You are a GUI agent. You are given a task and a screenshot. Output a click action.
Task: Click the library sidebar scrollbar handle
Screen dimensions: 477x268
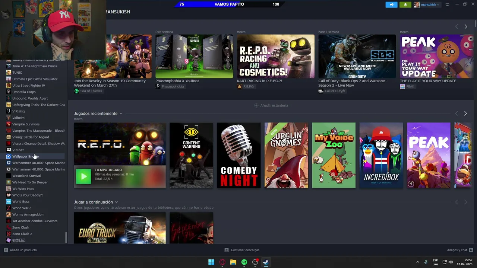[66, 237]
